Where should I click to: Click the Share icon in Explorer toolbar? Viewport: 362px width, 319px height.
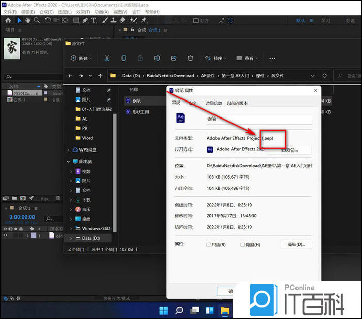point(174,58)
